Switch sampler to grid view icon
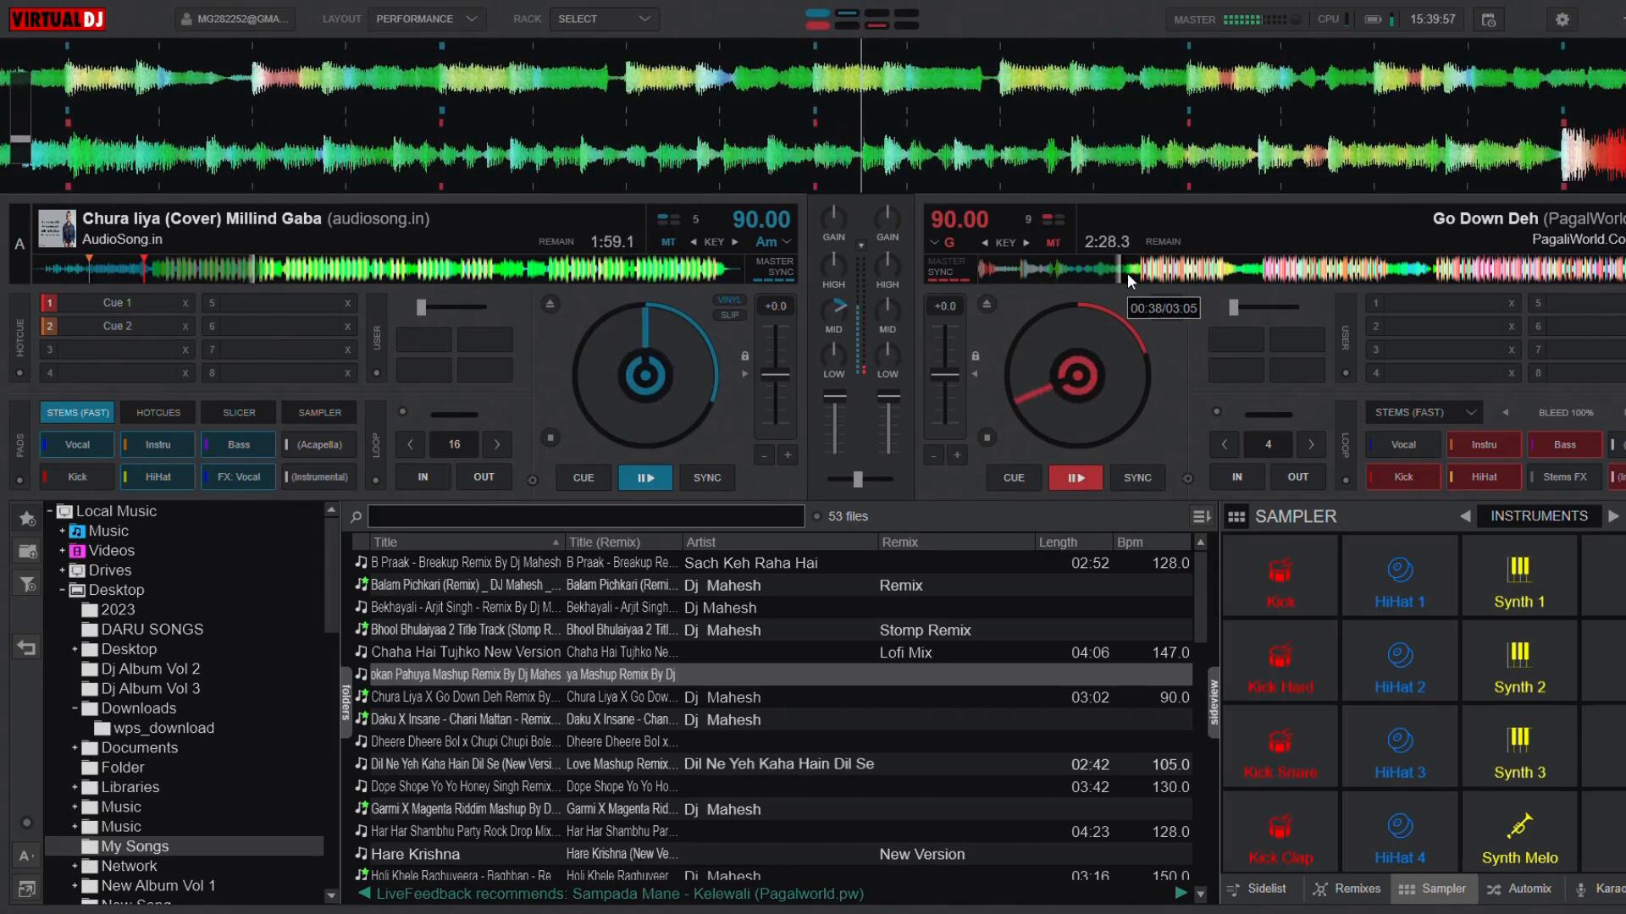 (1236, 516)
